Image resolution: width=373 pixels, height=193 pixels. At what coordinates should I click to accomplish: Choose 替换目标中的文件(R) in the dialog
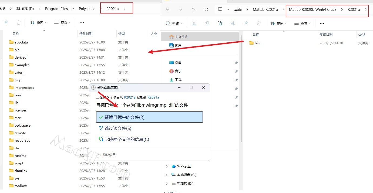tap(149, 117)
